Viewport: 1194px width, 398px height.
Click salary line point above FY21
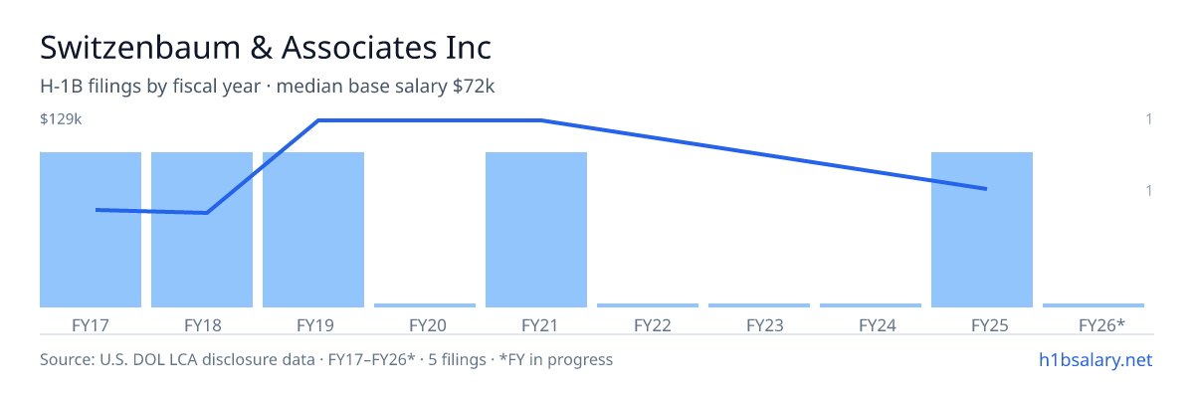point(540,120)
